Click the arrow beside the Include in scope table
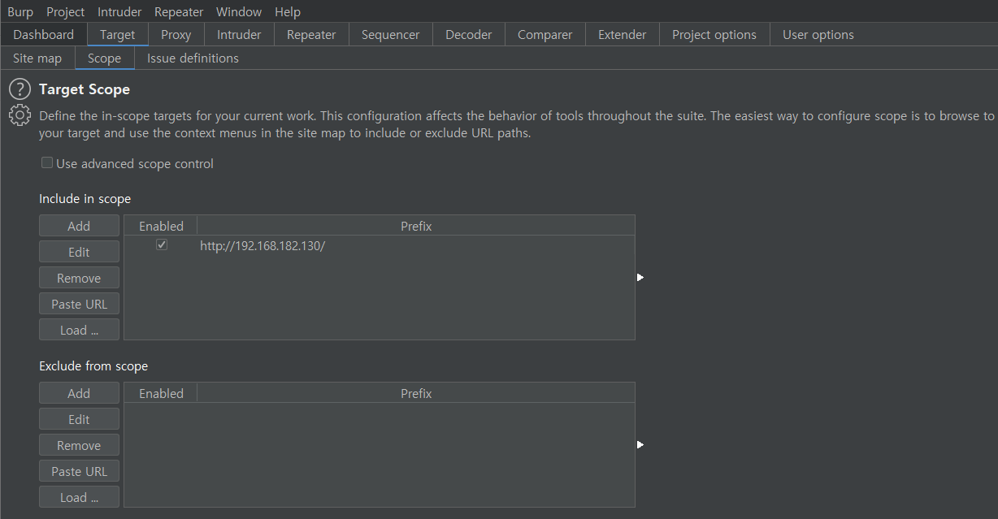 (x=640, y=278)
